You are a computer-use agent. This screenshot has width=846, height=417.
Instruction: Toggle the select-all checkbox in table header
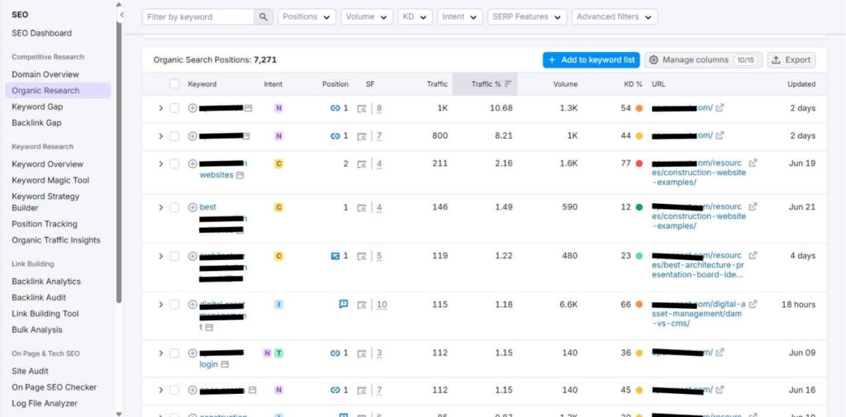[x=174, y=84]
